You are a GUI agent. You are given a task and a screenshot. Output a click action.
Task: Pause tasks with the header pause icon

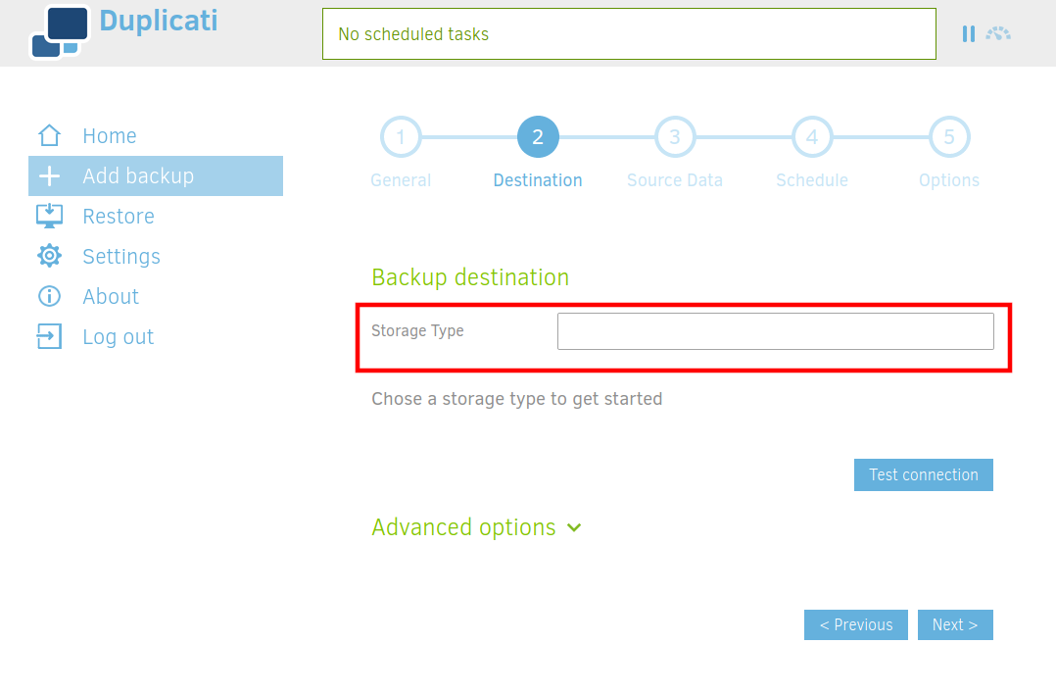pos(968,32)
